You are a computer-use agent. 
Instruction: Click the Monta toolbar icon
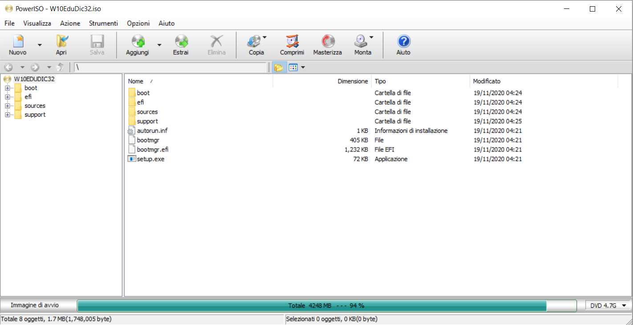coord(361,41)
